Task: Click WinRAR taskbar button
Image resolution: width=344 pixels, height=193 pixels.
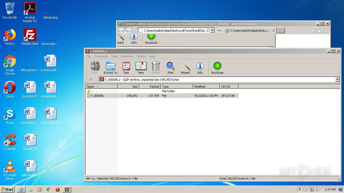Action: point(67,189)
